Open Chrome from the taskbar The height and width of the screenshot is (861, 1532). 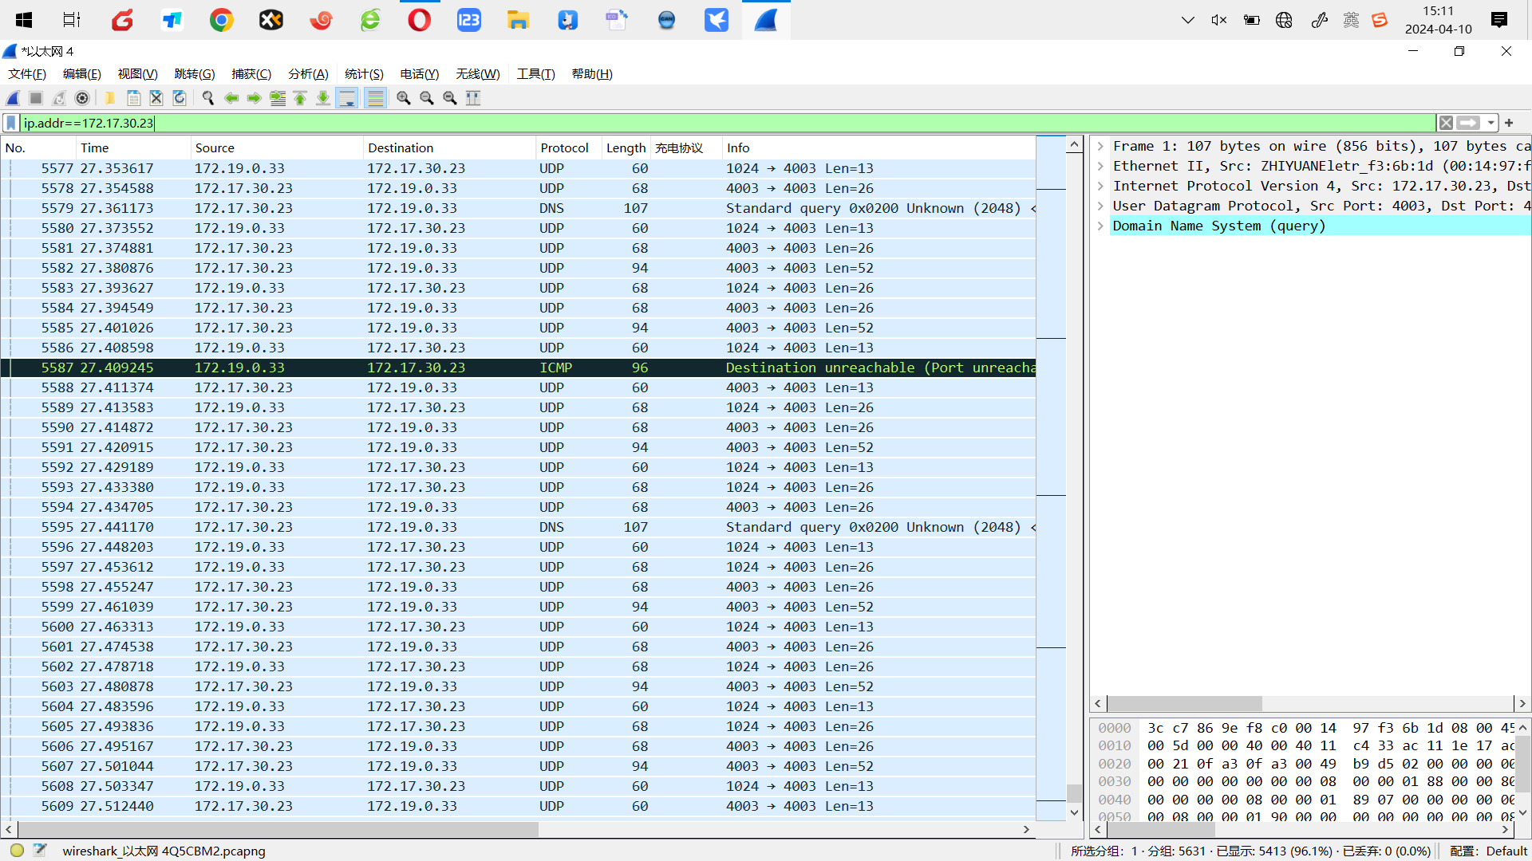pyautogui.click(x=221, y=20)
